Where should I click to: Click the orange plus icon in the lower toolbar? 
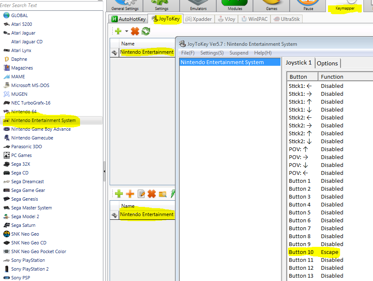pos(130,194)
